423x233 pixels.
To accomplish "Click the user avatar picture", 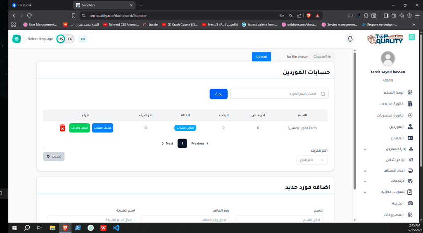I will (387, 58).
